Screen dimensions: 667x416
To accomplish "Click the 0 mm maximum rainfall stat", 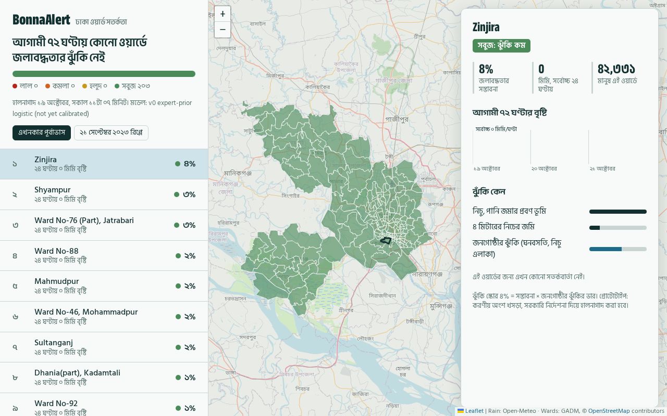I will pos(560,77).
